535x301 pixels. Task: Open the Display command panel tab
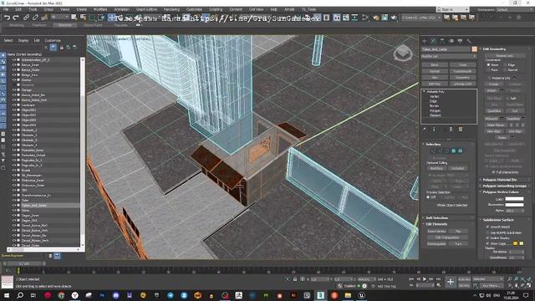pos(460,41)
